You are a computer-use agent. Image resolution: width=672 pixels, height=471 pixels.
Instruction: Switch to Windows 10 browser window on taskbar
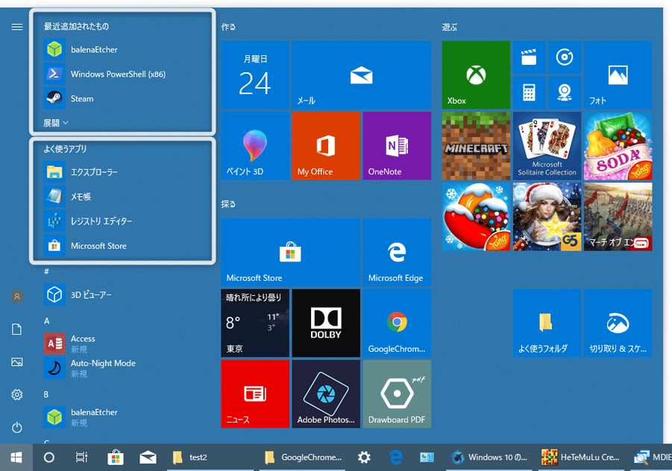(x=490, y=458)
